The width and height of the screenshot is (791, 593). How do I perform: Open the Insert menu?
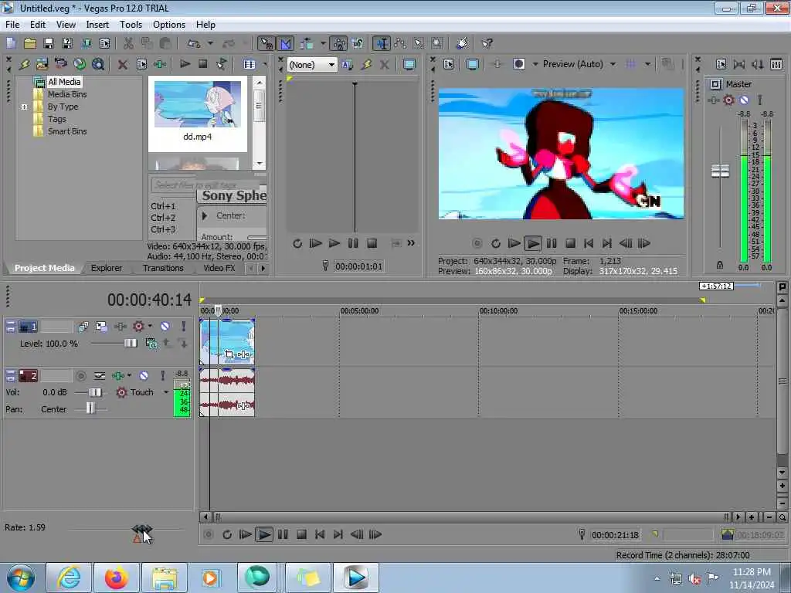[x=97, y=25]
